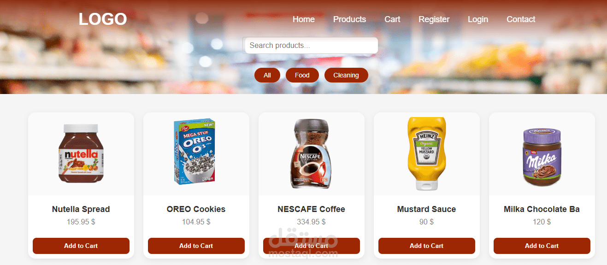Go to the Products page
The height and width of the screenshot is (265, 607).
click(x=349, y=19)
